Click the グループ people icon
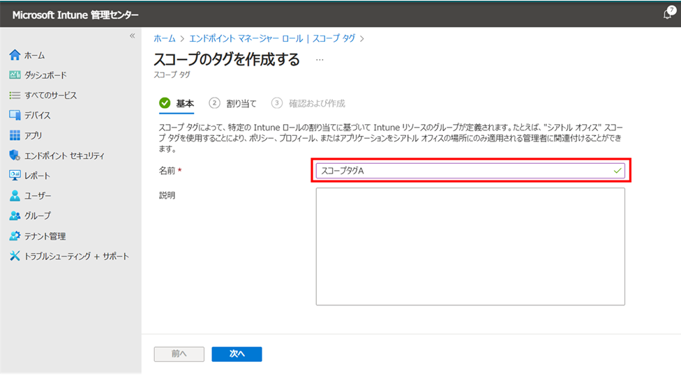The height and width of the screenshot is (375, 681). (15, 215)
